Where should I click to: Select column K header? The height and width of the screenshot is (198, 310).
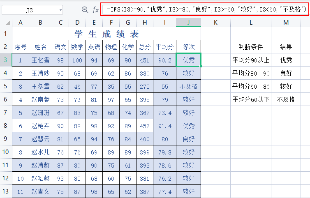pos(216,23)
